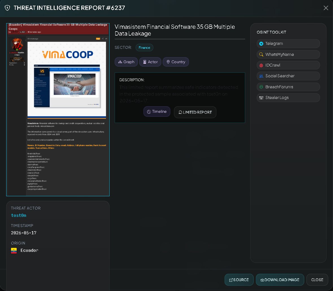Click the Actor badge icon

(145, 62)
